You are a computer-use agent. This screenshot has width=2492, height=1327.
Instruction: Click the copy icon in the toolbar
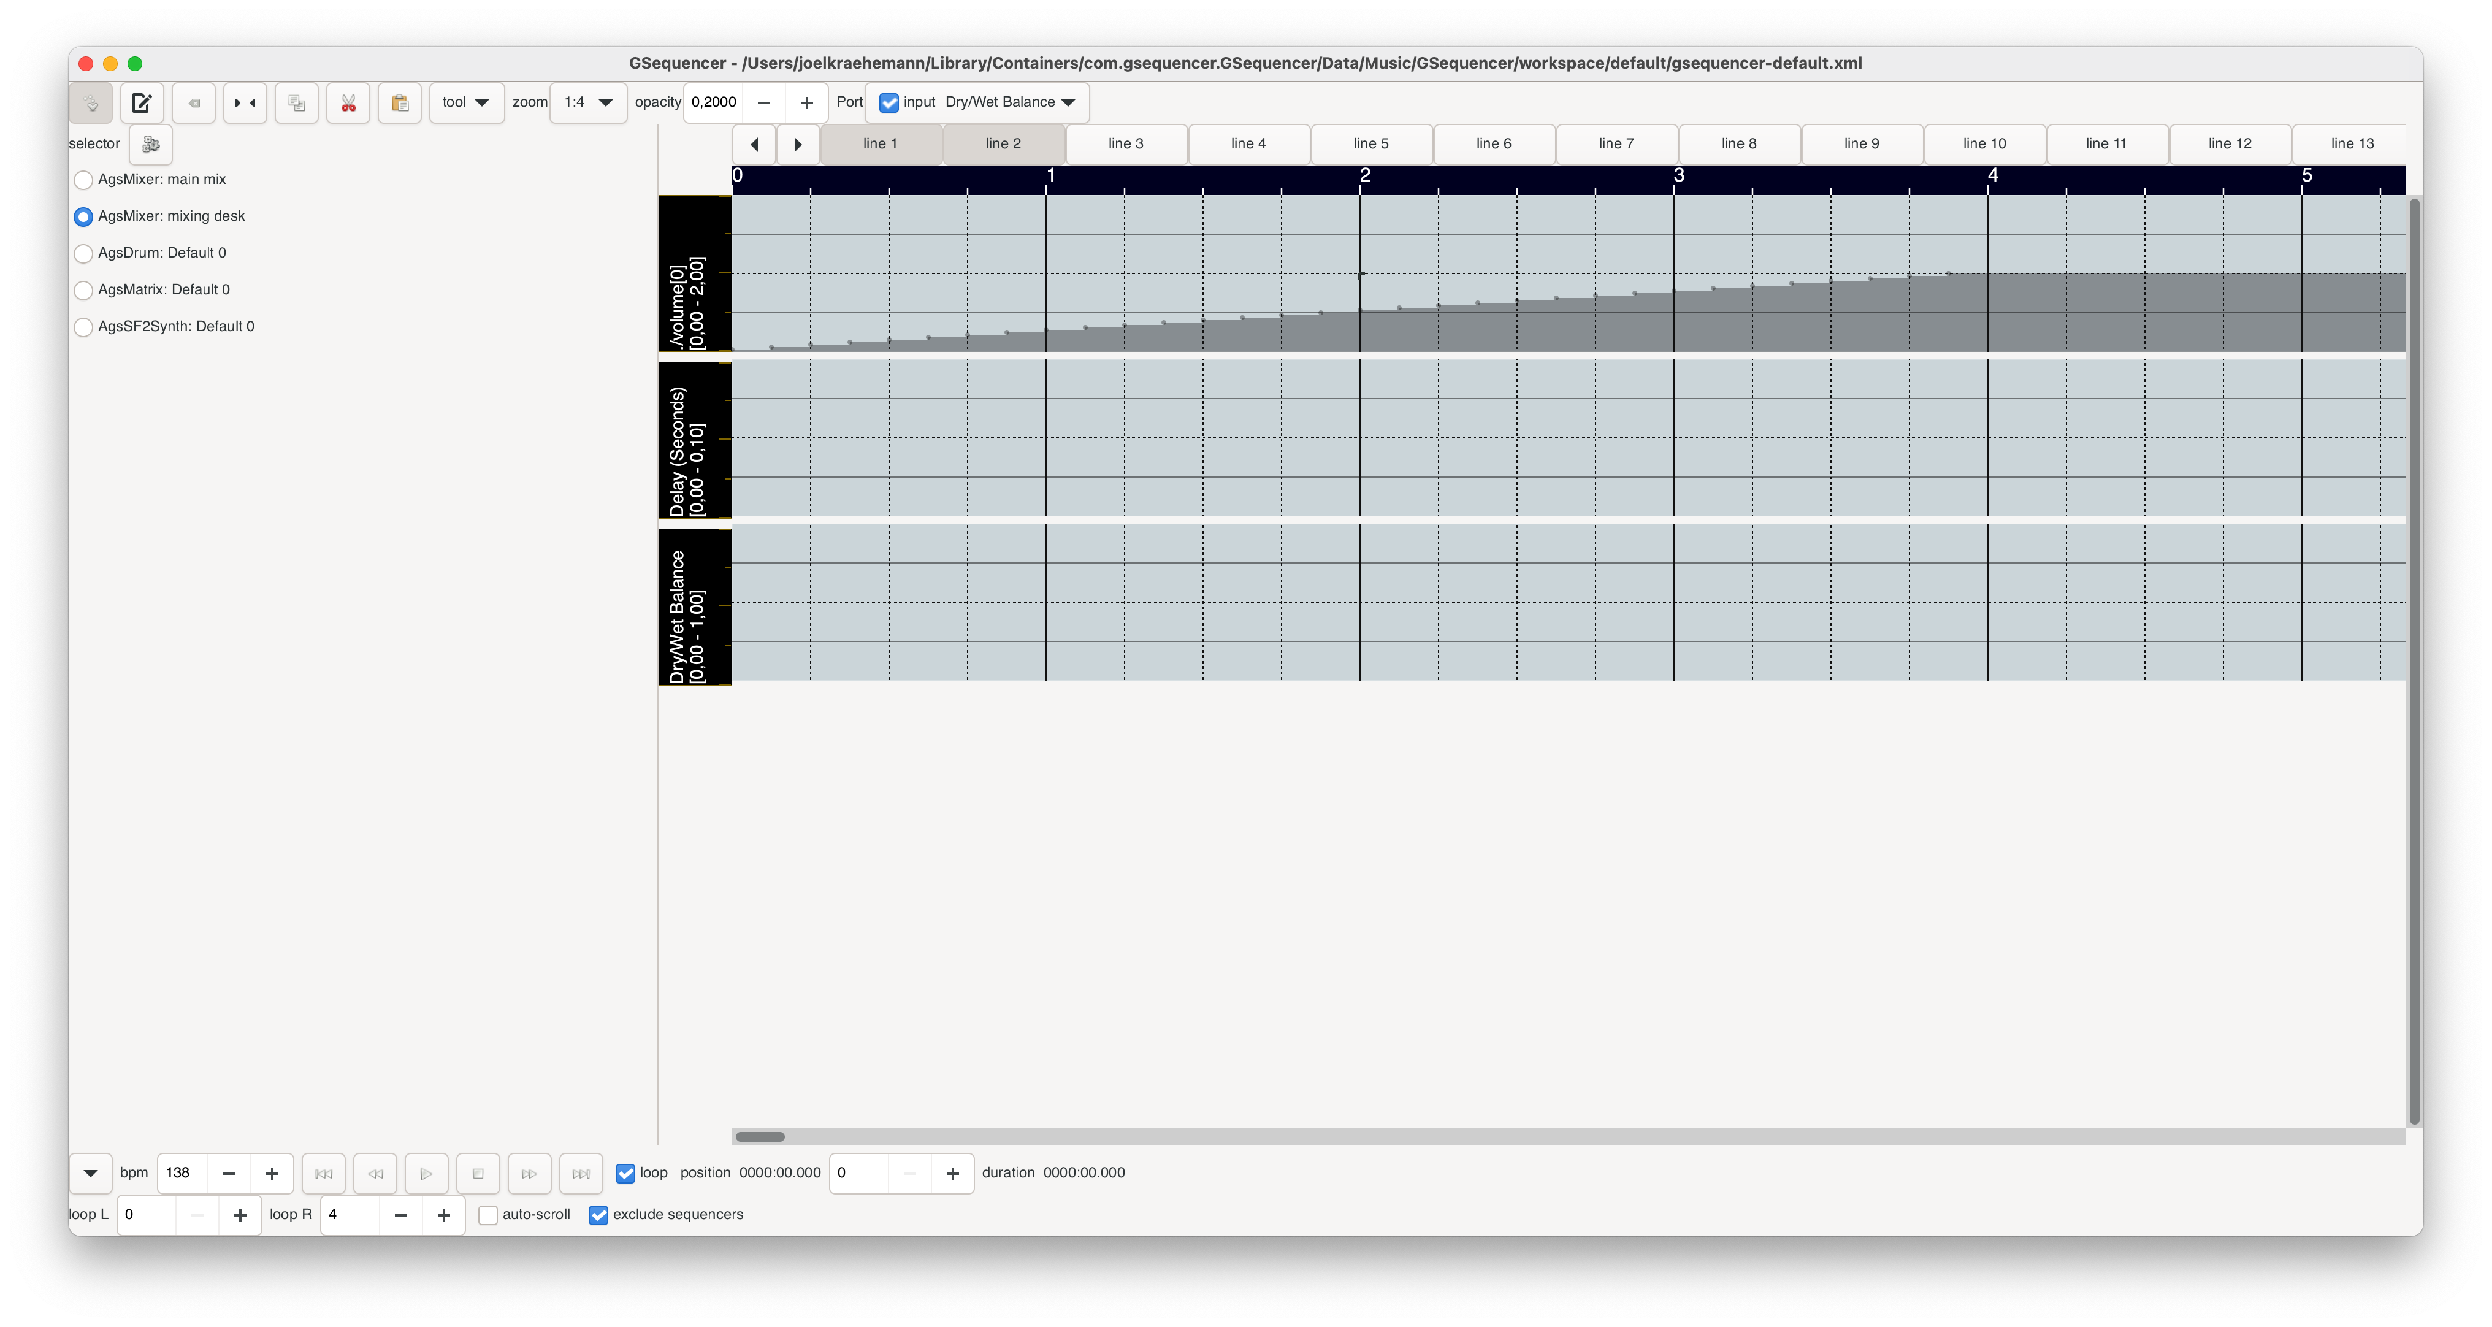point(296,102)
